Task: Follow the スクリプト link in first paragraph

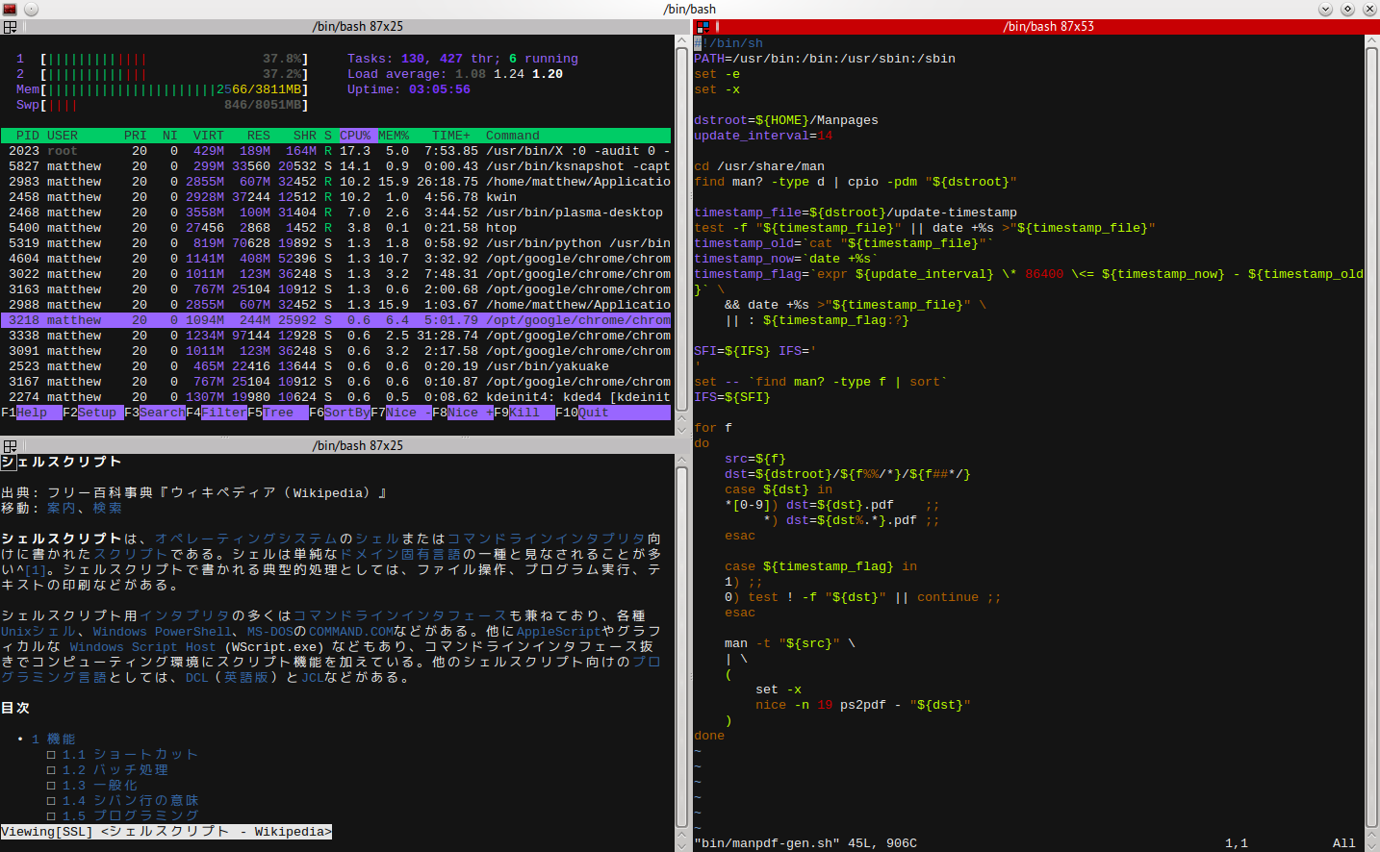Action: click(x=132, y=555)
